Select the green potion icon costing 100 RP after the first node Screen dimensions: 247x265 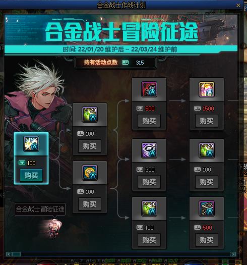click(90, 115)
